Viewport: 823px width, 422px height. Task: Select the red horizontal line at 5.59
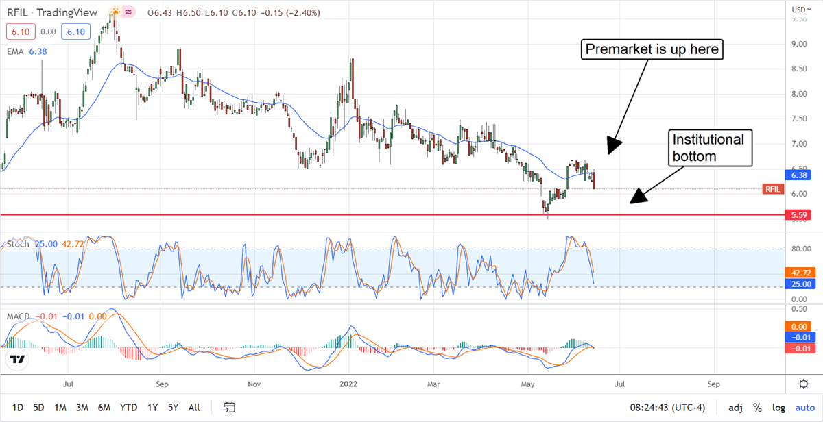click(274, 214)
